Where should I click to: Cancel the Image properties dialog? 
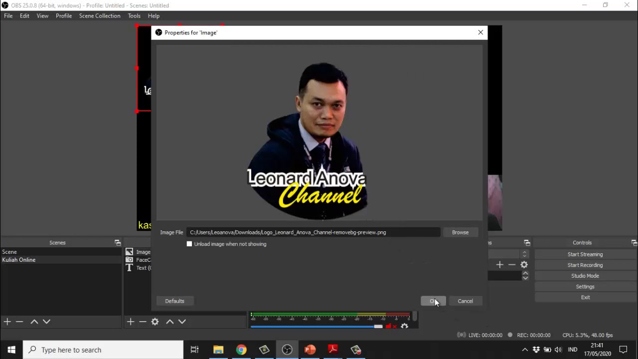(465, 301)
